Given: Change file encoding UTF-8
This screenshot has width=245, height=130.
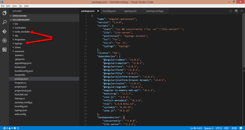Looking at the screenshot, I should click(x=219, y=128).
